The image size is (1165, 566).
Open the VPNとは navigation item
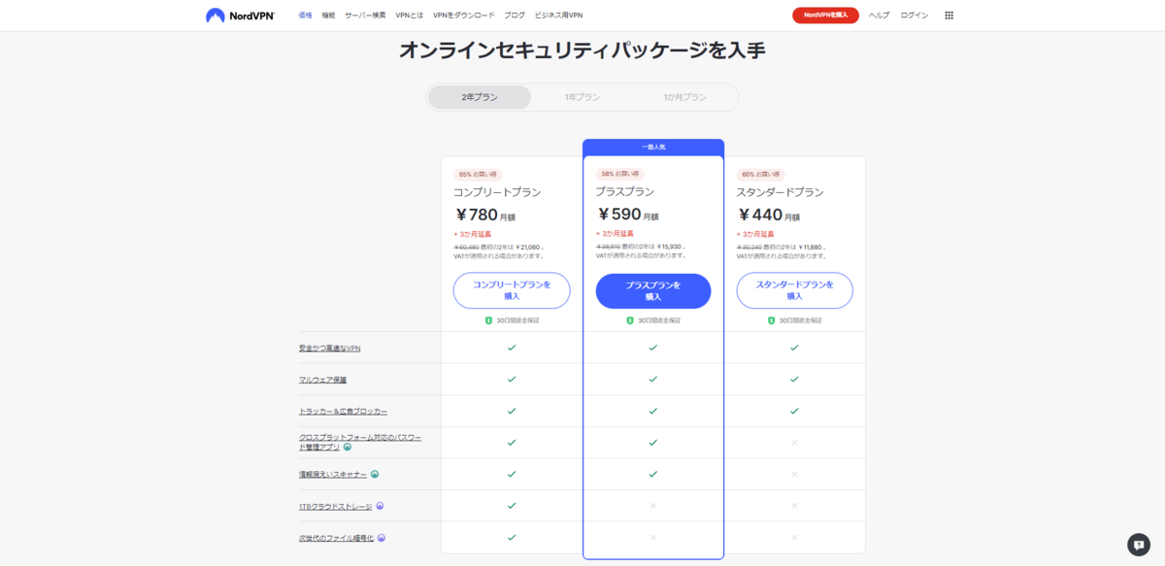(410, 16)
